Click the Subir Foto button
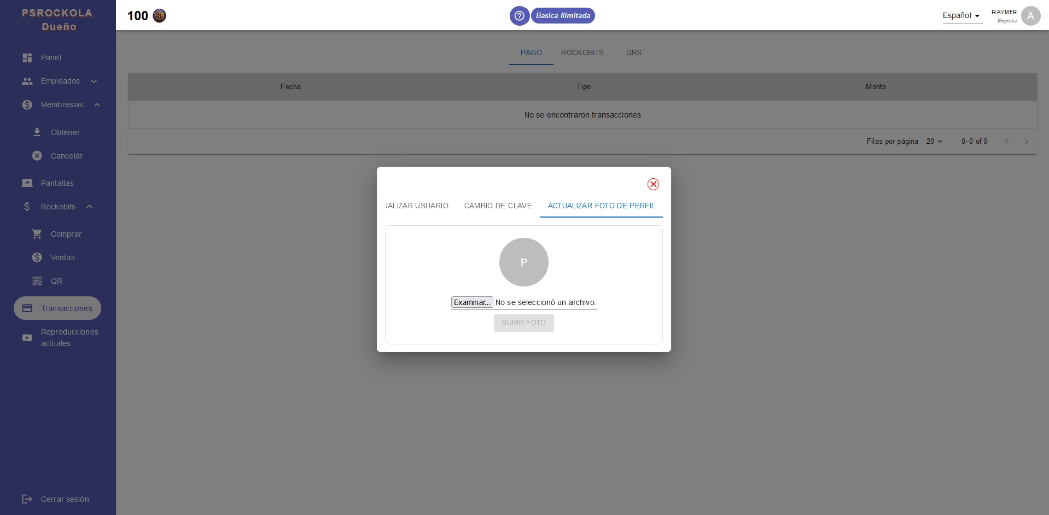The image size is (1049, 515). coord(523,323)
